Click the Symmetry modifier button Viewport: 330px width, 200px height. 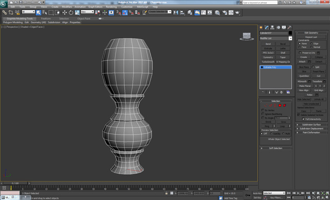(268, 57)
